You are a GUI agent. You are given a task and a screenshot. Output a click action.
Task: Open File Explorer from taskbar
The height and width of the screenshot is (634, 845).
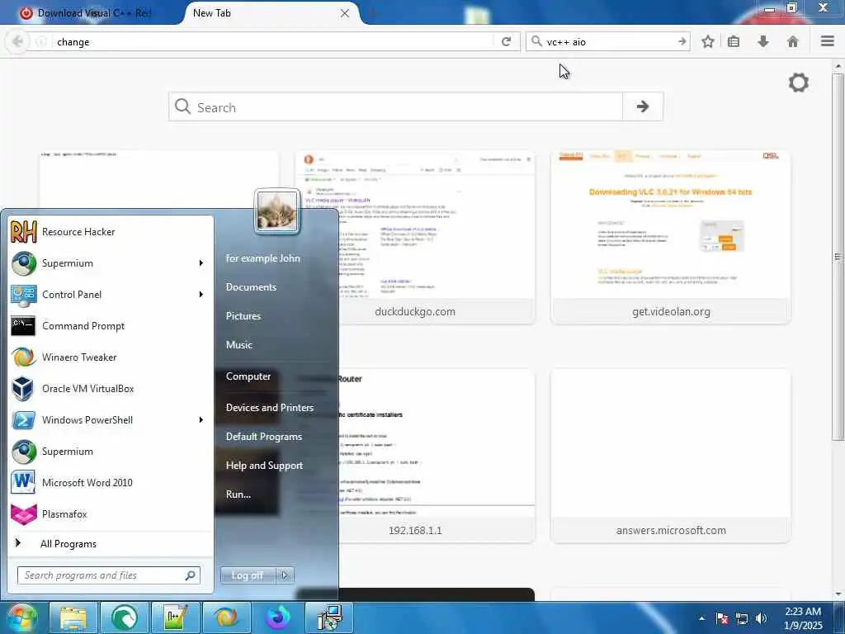pos(73,617)
